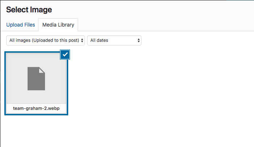Click the empty white area of the media grid
Viewport: 254px width, 147px height.
coord(160,91)
